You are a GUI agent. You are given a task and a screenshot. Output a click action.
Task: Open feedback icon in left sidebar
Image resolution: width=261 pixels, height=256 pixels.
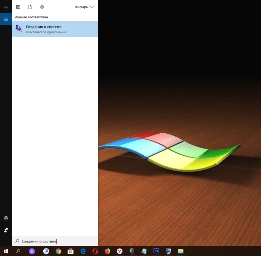point(6,230)
